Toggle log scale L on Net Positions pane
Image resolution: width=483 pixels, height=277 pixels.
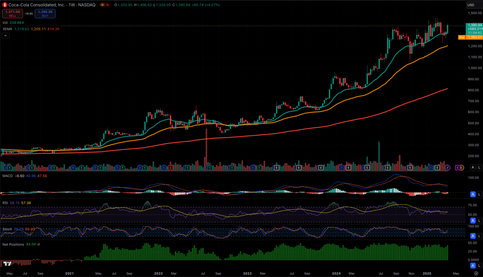tap(479, 265)
